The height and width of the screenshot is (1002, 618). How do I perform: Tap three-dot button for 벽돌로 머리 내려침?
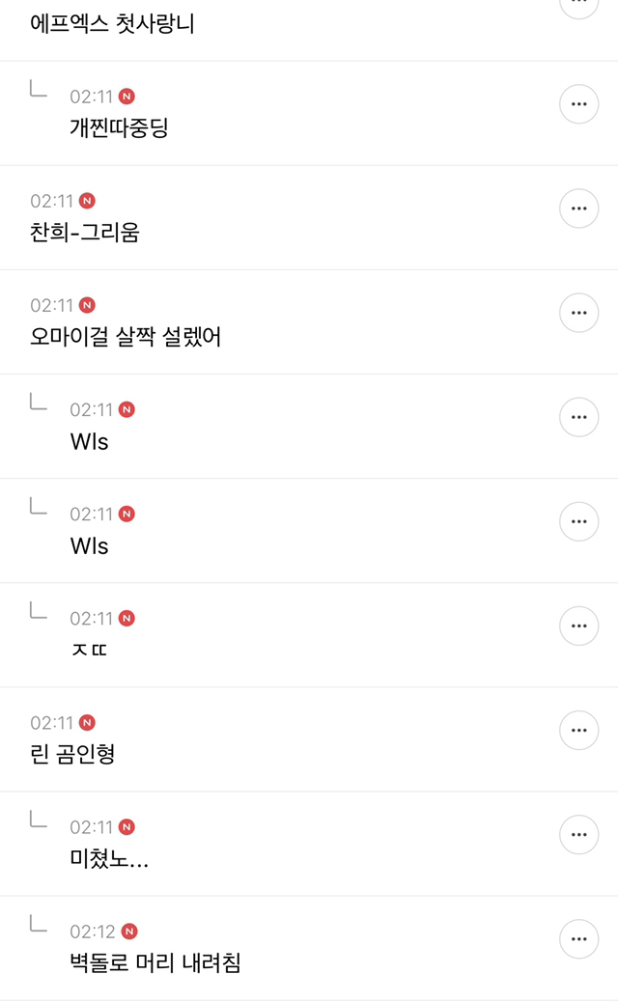579,938
